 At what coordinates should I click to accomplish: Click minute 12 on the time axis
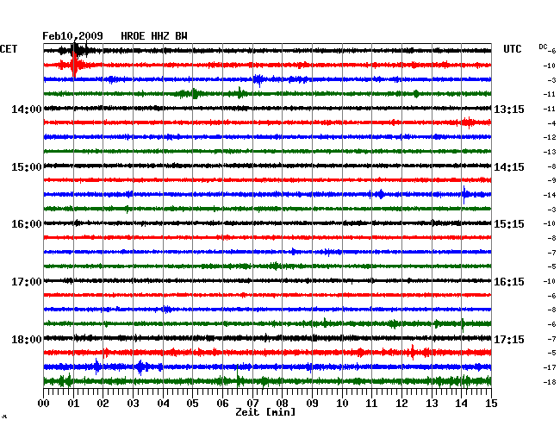(401, 404)
